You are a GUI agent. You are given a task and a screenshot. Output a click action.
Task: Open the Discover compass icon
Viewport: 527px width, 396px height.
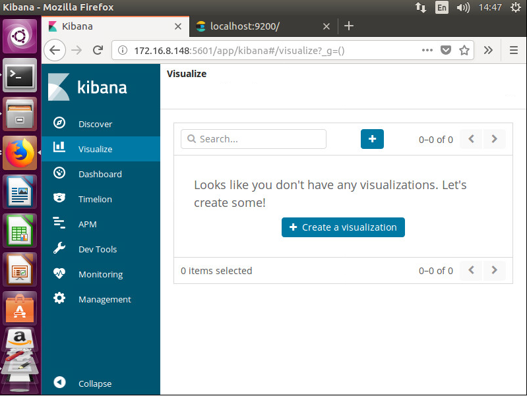pyautogui.click(x=59, y=123)
